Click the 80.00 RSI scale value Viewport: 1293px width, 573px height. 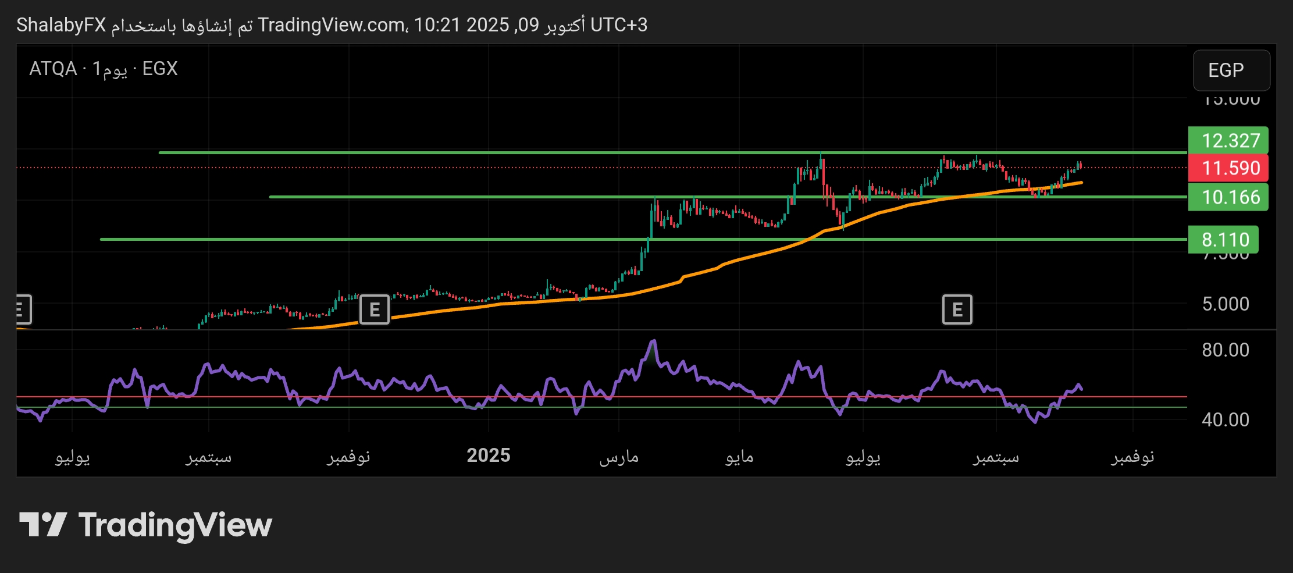coord(1225,350)
